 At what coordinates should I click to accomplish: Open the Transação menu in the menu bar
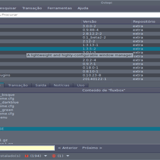pos(32,8)
